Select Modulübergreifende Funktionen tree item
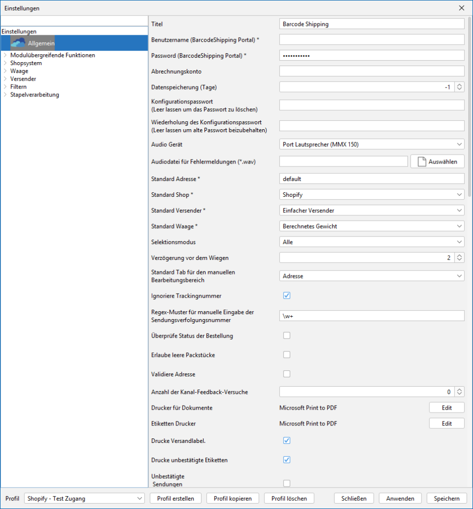Image resolution: width=473 pixels, height=509 pixels. 52,55
